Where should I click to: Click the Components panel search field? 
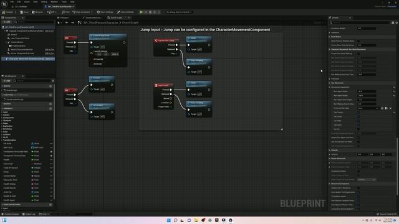coord(34,22)
